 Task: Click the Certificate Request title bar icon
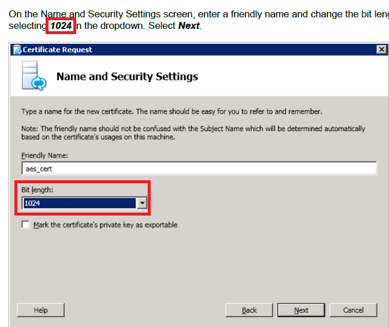point(17,50)
